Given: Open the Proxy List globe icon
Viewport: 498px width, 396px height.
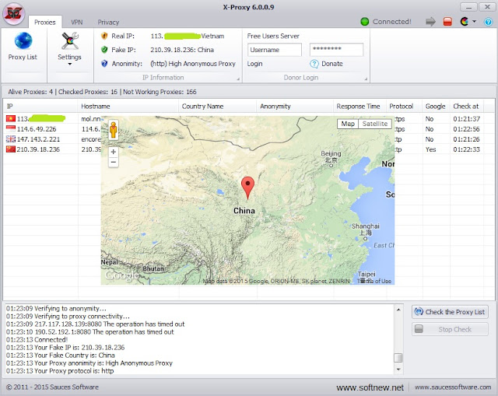Looking at the screenshot, I should 23,41.
